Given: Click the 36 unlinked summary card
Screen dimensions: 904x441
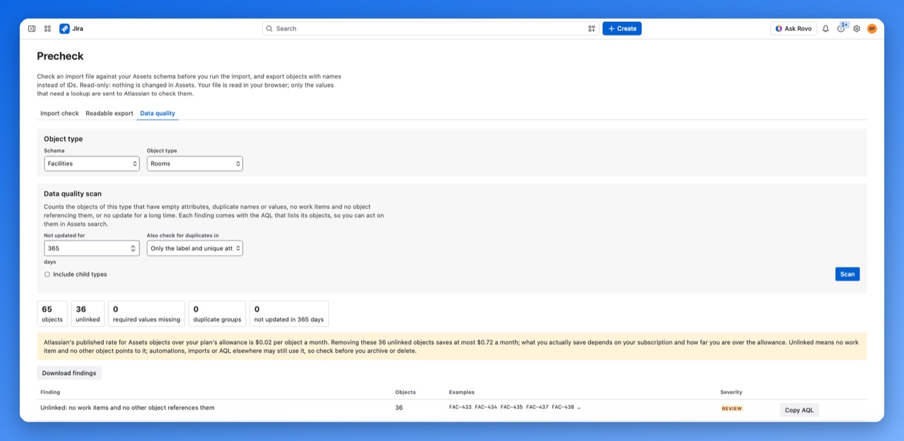Looking at the screenshot, I should click(88, 313).
